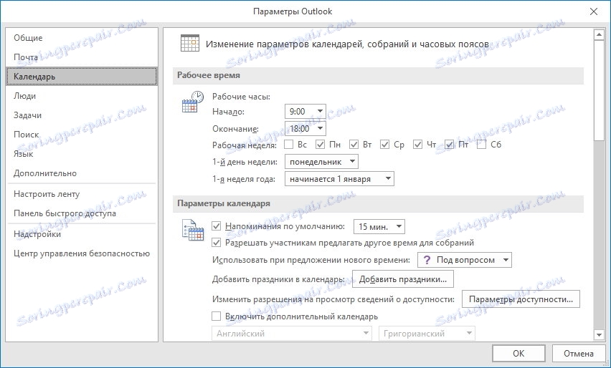Image resolution: width=611 pixels, height=368 pixels.
Task: Close the Параметры Outlook dialog
Action: pos(594,11)
